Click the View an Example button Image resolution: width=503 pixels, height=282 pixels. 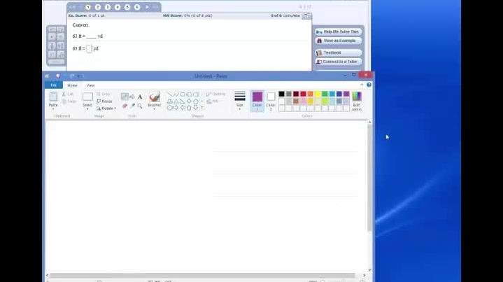click(x=338, y=41)
